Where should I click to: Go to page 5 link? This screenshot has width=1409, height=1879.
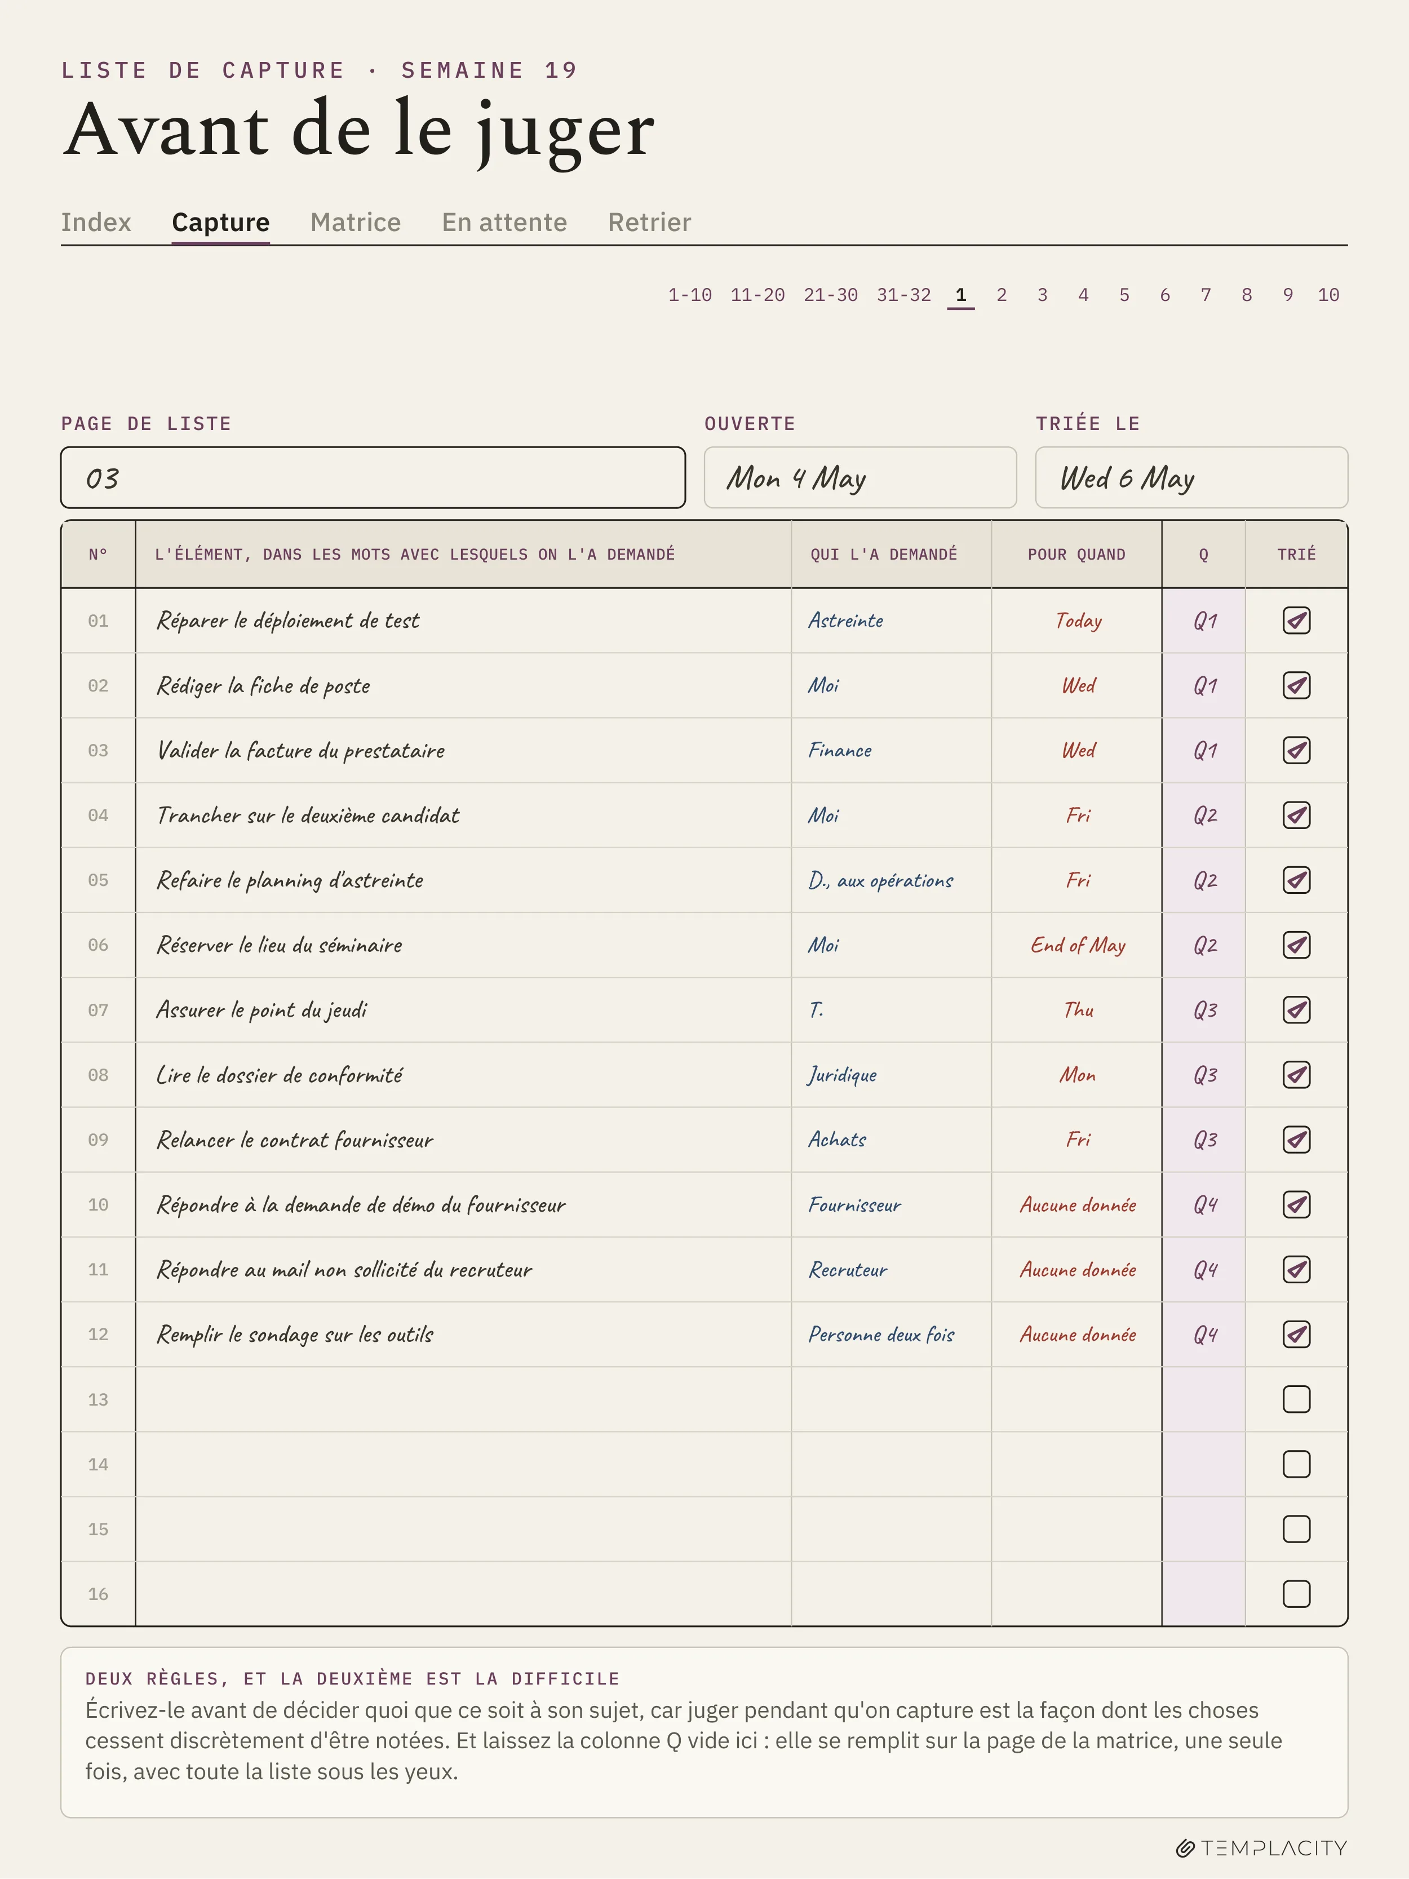coord(1124,295)
